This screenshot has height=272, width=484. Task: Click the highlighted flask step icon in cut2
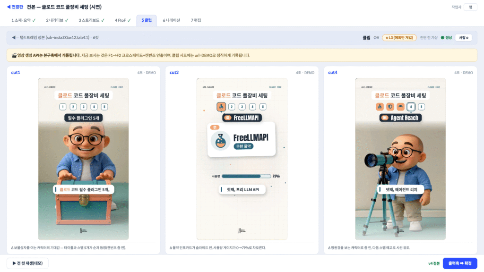click(221, 107)
